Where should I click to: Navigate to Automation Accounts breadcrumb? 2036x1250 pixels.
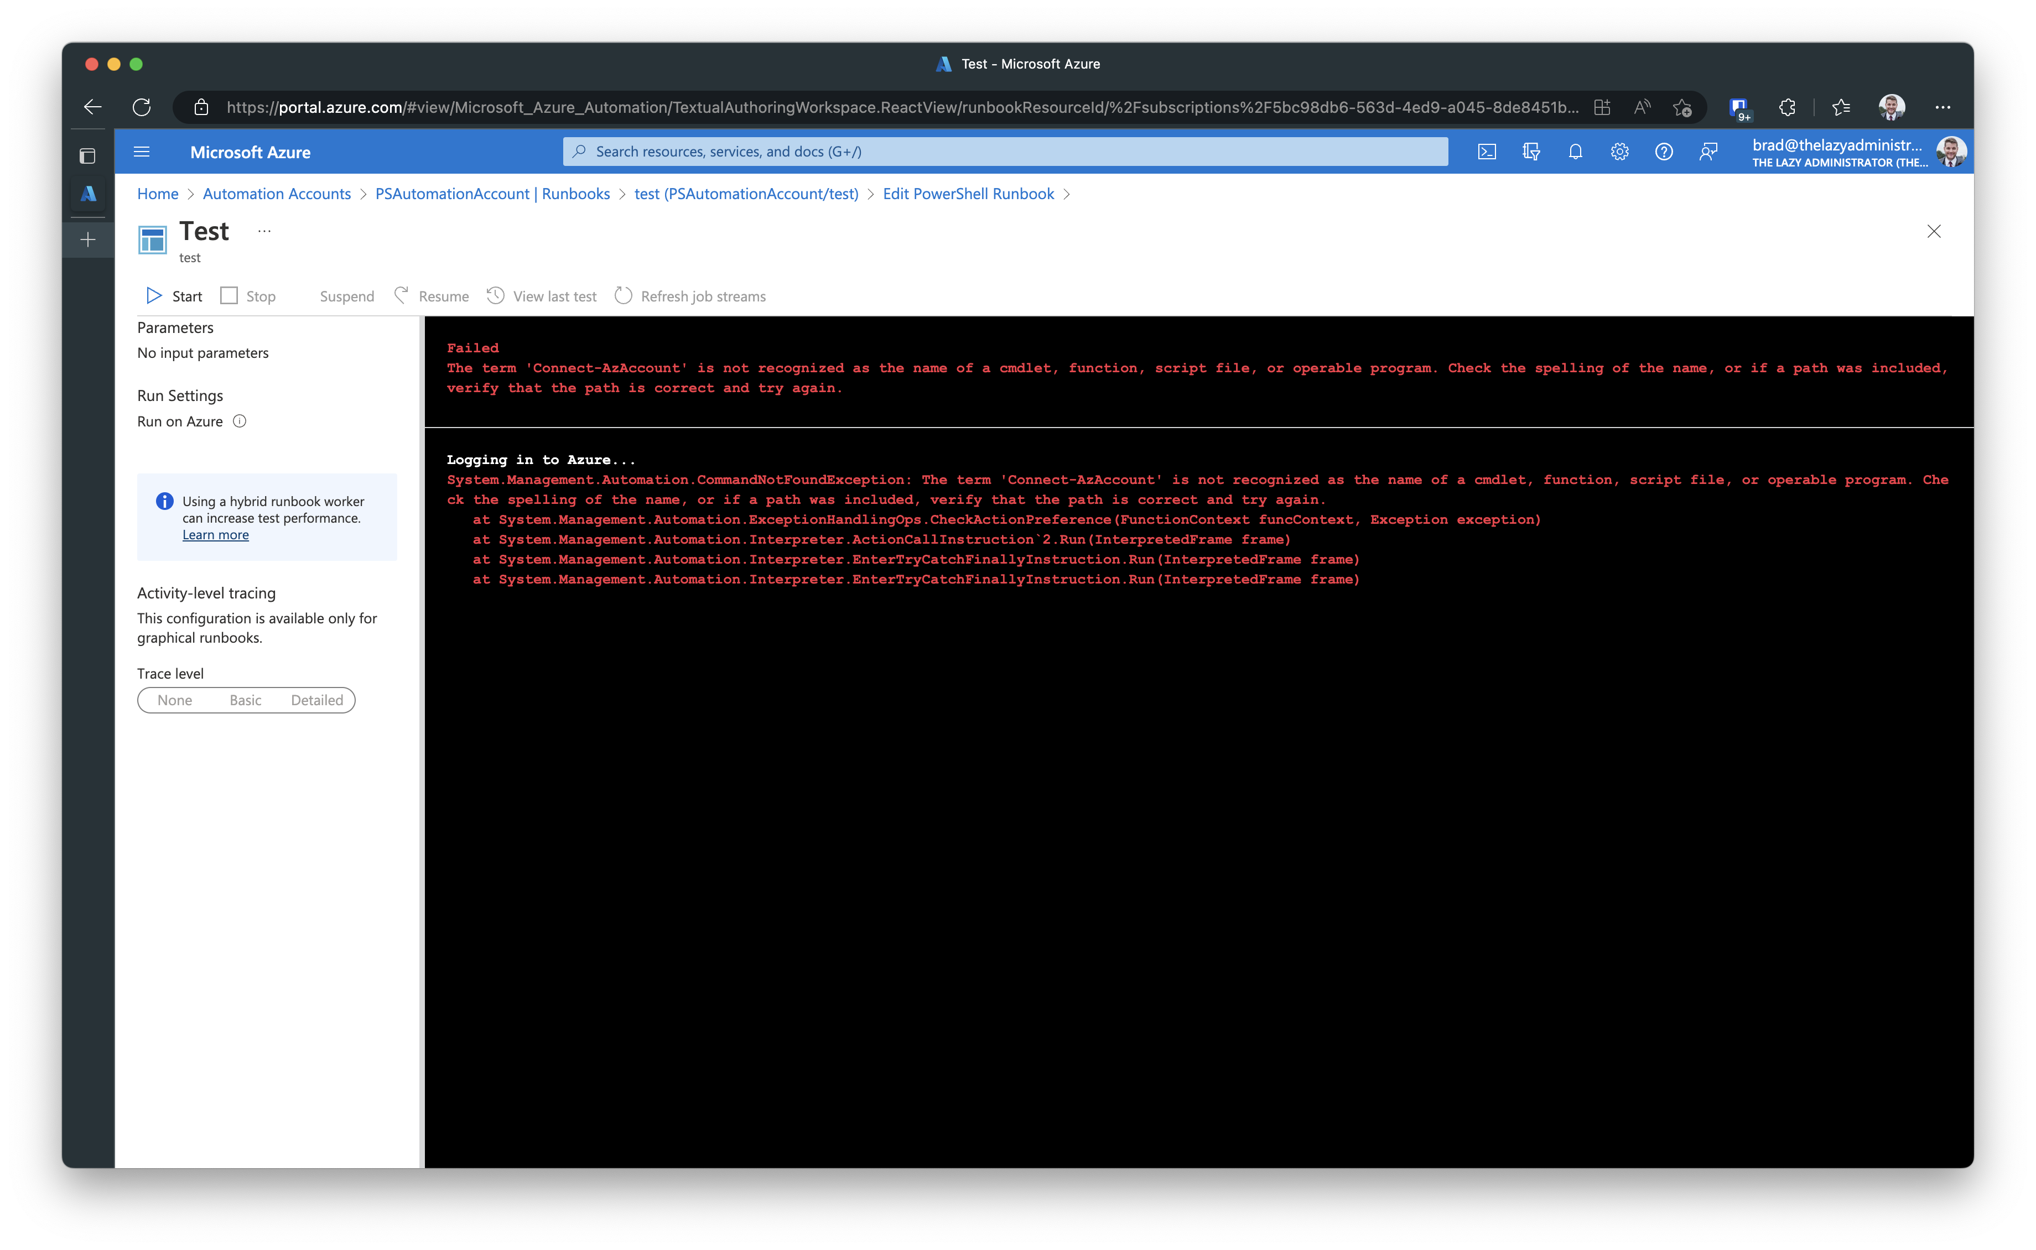click(x=277, y=194)
